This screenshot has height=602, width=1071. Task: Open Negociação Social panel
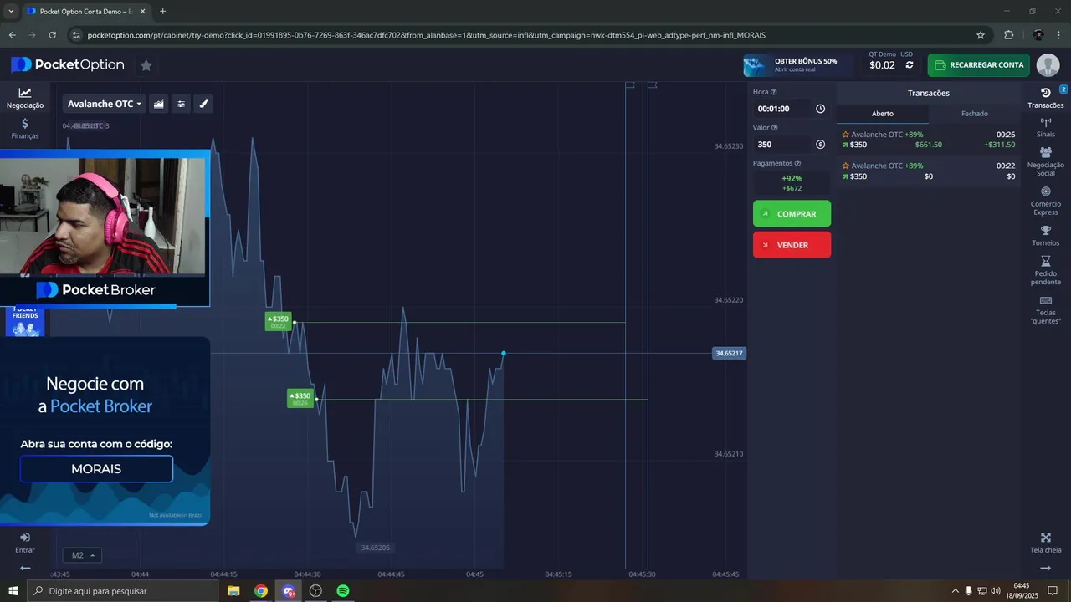tap(1046, 161)
